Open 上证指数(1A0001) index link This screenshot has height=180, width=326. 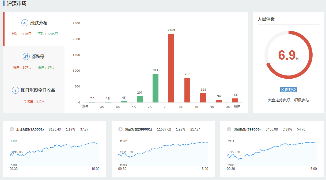click(30, 129)
